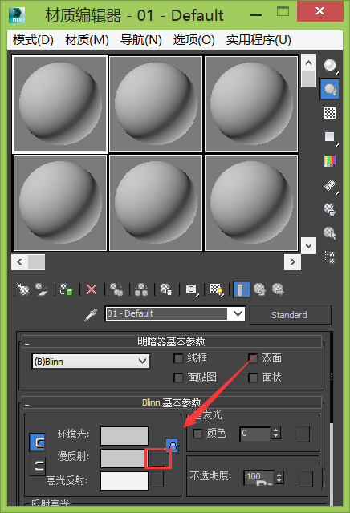Click Show Shaded Material in Viewport icon
350x513 pixels.
click(217, 289)
